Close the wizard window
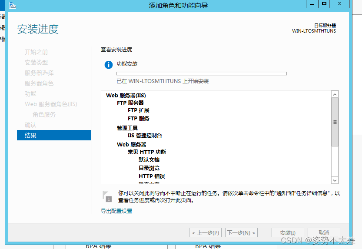This screenshot has width=362, height=249. pyautogui.click(x=339, y=4)
